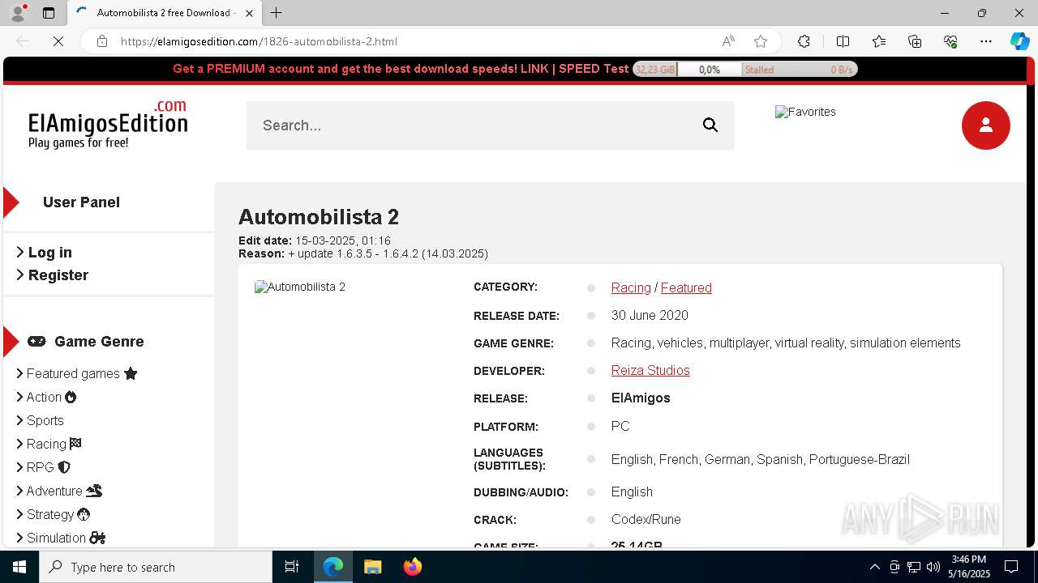Open the Reiza Studios developer link
Screen dimensions: 1038x583
point(650,370)
